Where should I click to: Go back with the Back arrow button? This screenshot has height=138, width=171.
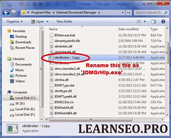coord(6,12)
